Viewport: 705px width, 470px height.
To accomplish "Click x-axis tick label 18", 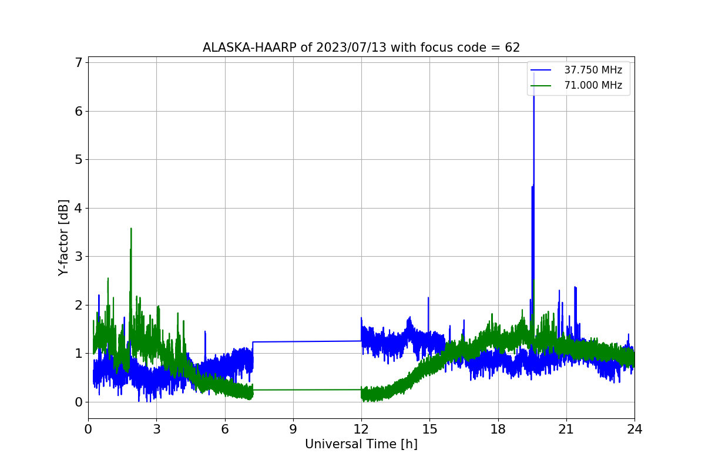I will [498, 429].
